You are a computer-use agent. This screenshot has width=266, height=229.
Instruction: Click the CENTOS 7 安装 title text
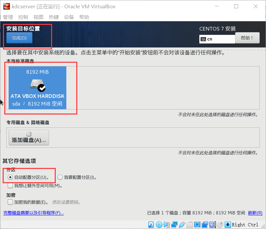point(218,29)
